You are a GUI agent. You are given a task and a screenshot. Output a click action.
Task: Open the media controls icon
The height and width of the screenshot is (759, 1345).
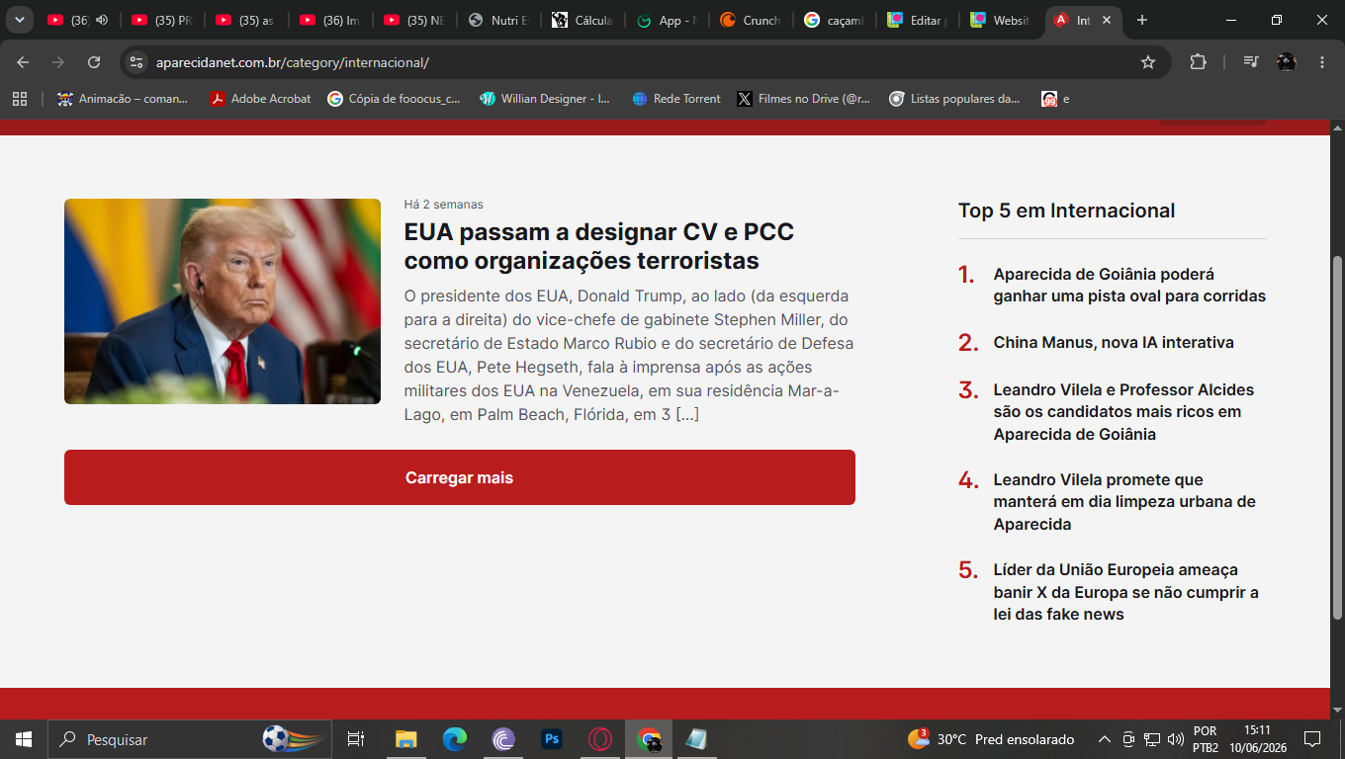pyautogui.click(x=1251, y=62)
